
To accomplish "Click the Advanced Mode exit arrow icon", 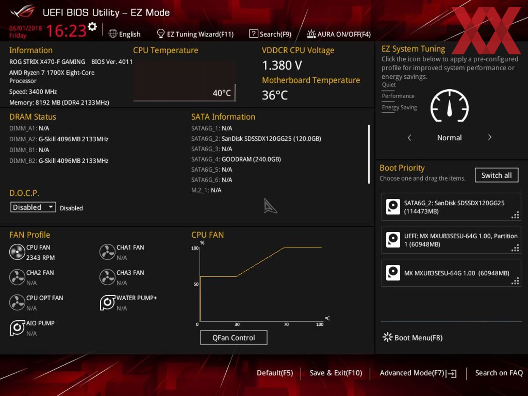I will 451,373.
